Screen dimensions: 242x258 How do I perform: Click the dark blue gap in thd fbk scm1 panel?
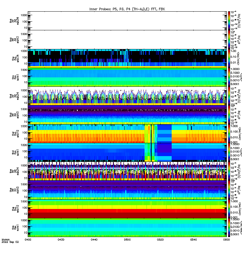click(x=165, y=152)
